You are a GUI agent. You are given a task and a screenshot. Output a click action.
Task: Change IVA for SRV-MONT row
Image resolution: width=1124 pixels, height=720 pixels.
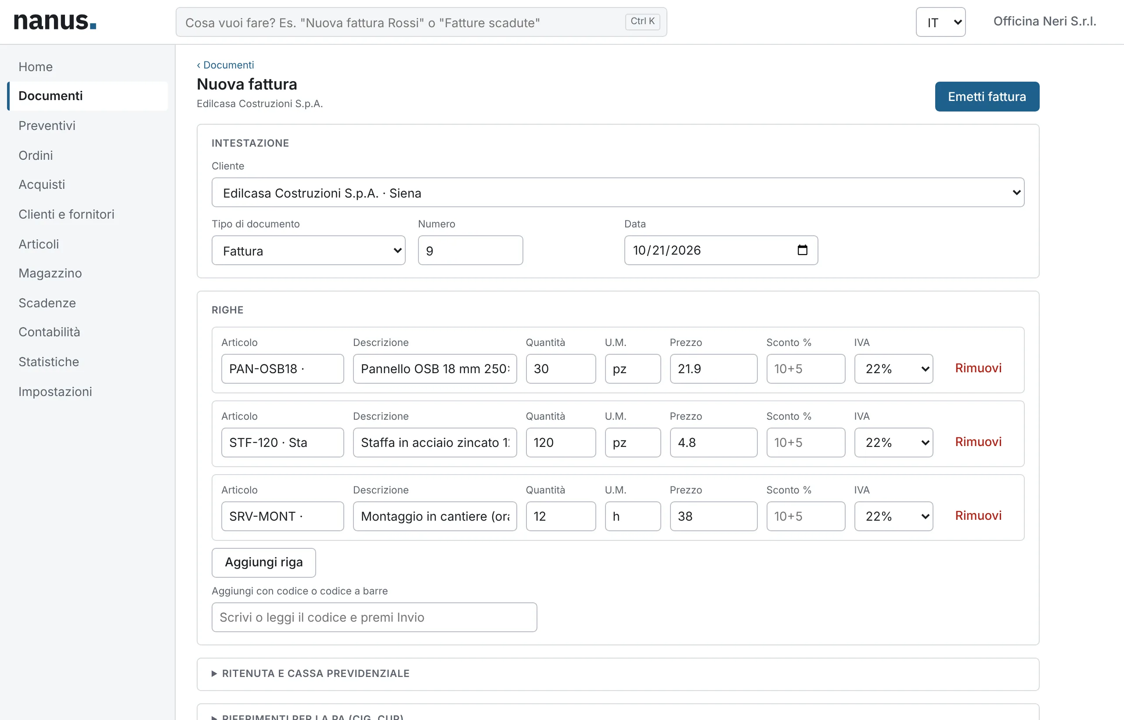(893, 517)
